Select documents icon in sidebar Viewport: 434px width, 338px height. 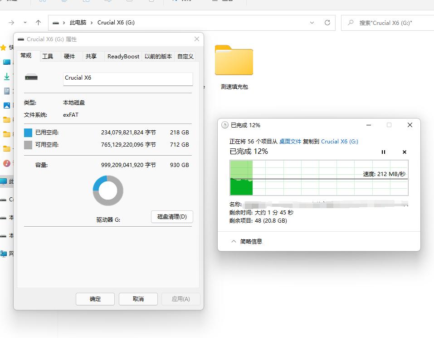point(7,91)
